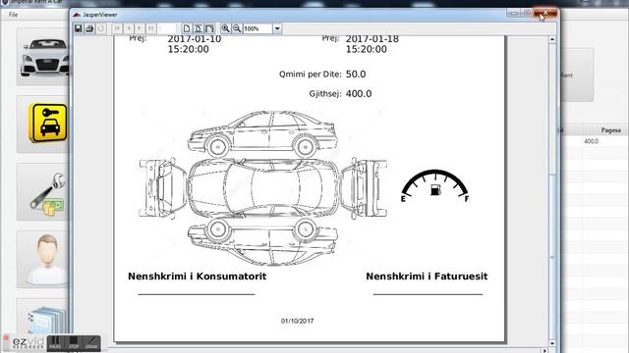Stop the ezvid recording
629x353 pixels.
click(x=74, y=343)
